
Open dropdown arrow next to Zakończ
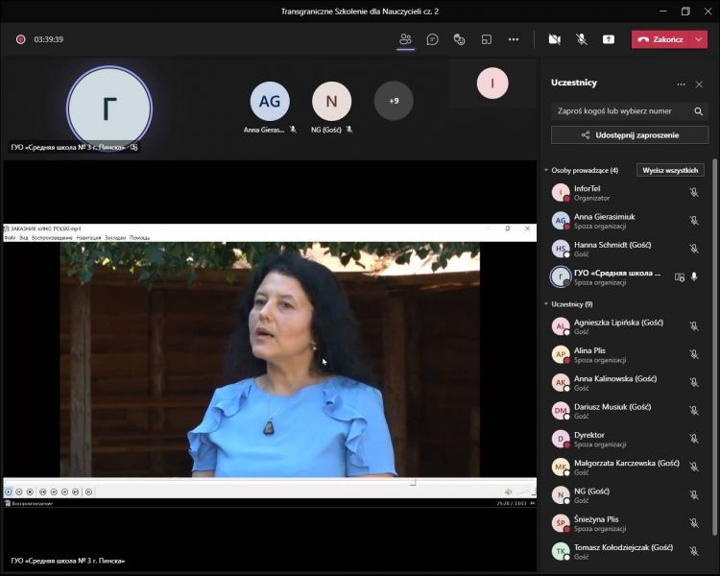click(699, 39)
